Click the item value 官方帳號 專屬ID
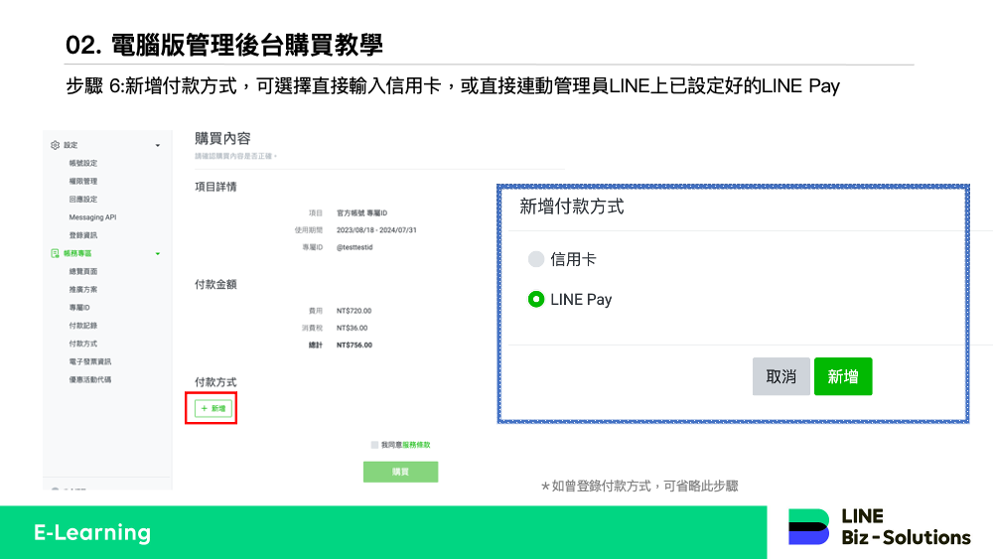Viewport: 993px width, 559px height. click(361, 213)
